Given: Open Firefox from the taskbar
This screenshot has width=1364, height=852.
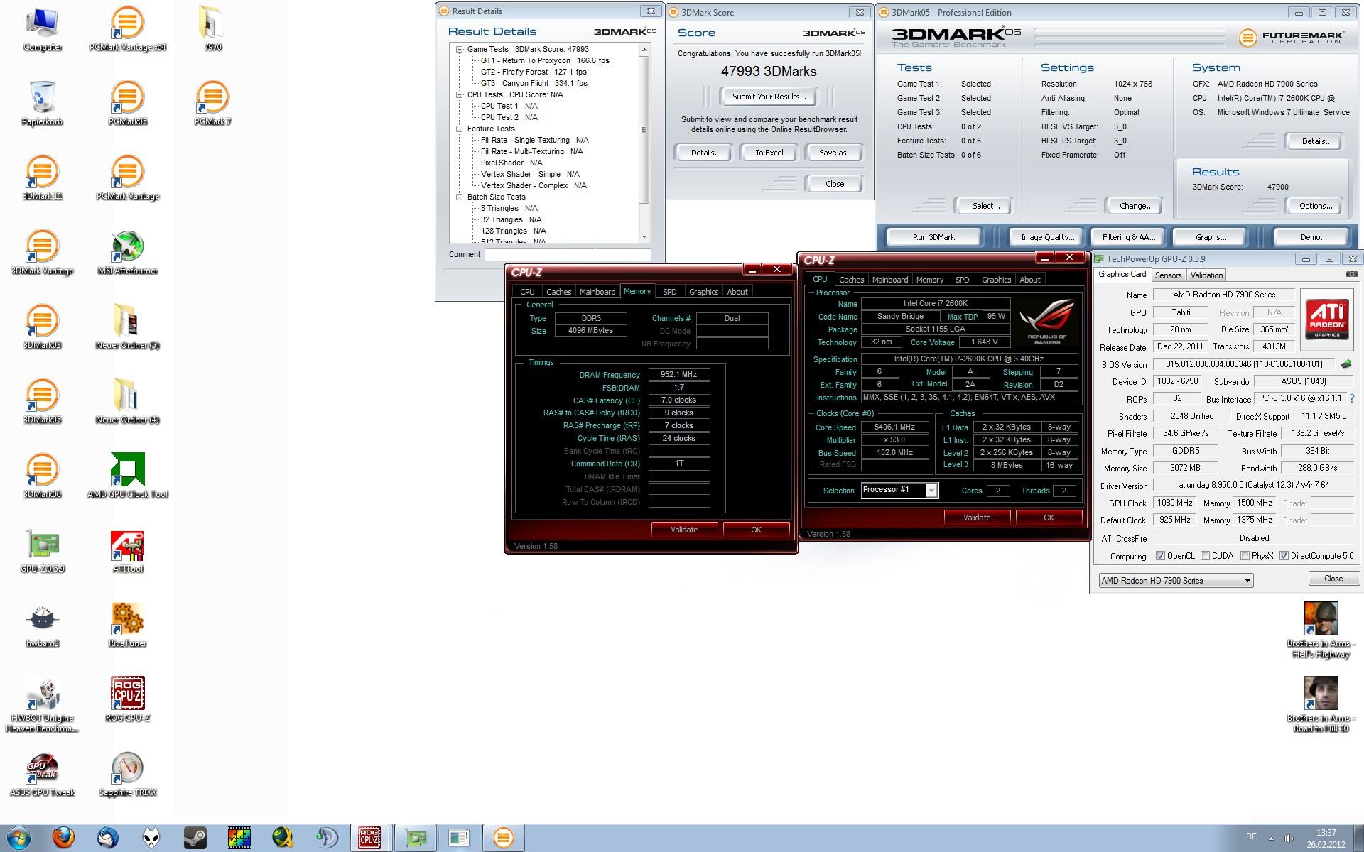Looking at the screenshot, I should click(63, 838).
